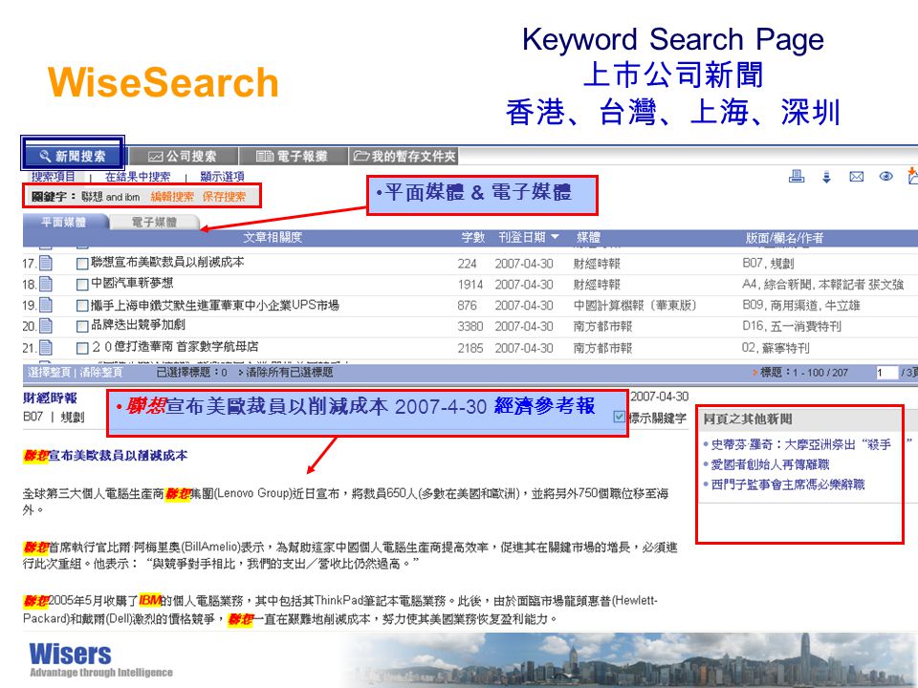This screenshot has width=918, height=688.
Task: Click 財經時報 media cell in row 17
Action: pyautogui.click(x=597, y=264)
